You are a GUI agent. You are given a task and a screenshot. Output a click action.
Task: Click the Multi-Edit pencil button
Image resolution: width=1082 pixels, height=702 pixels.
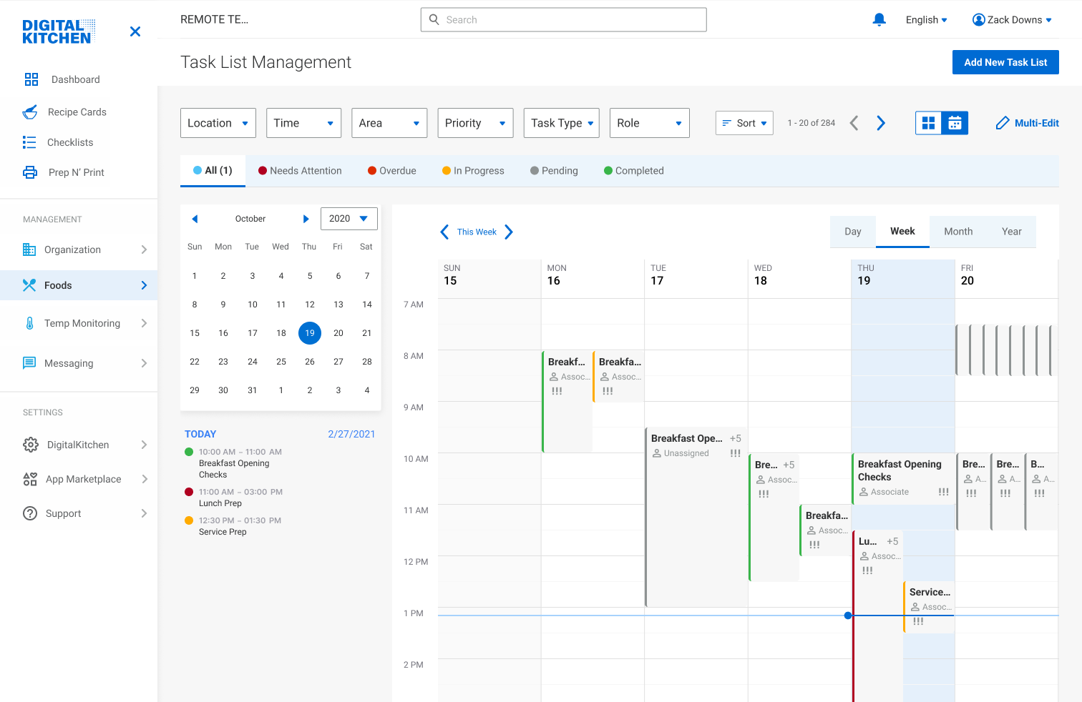click(x=1027, y=123)
